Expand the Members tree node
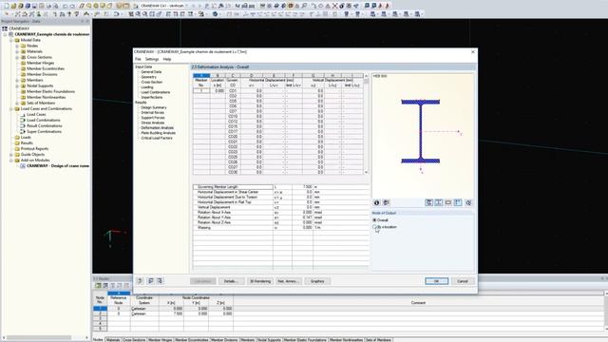The width and height of the screenshot is (608, 342). click(17, 80)
